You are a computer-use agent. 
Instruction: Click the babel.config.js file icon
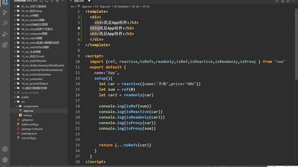point(18,124)
